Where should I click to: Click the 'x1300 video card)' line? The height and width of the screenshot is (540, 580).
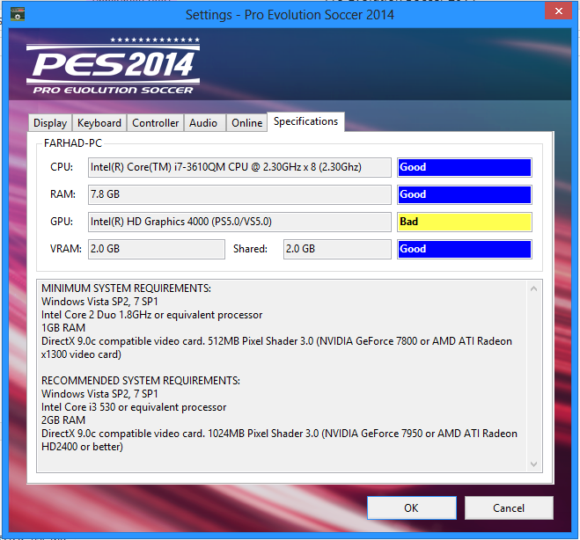click(81, 354)
